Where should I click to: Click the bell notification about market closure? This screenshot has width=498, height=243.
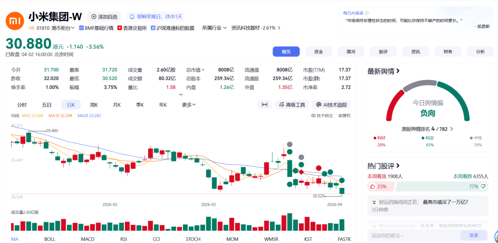[x=132, y=17]
